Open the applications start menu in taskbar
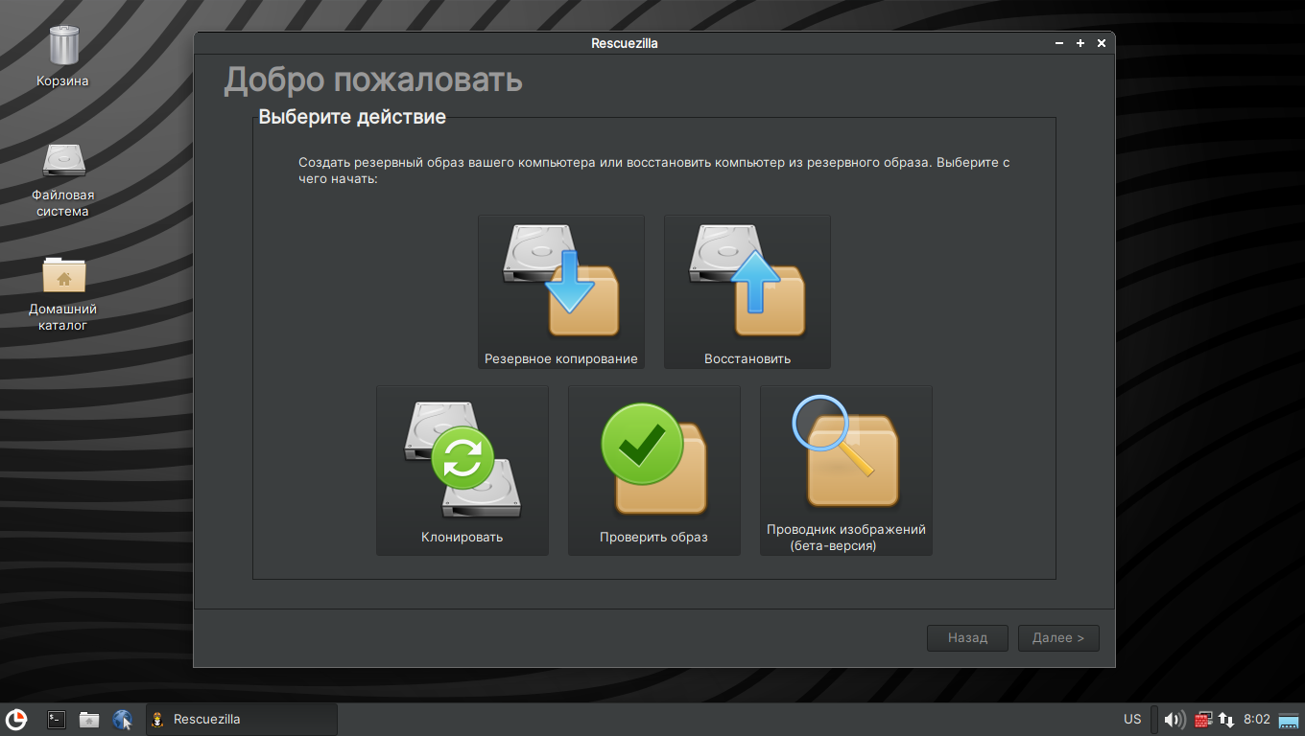The height and width of the screenshot is (736, 1305). tap(16, 719)
